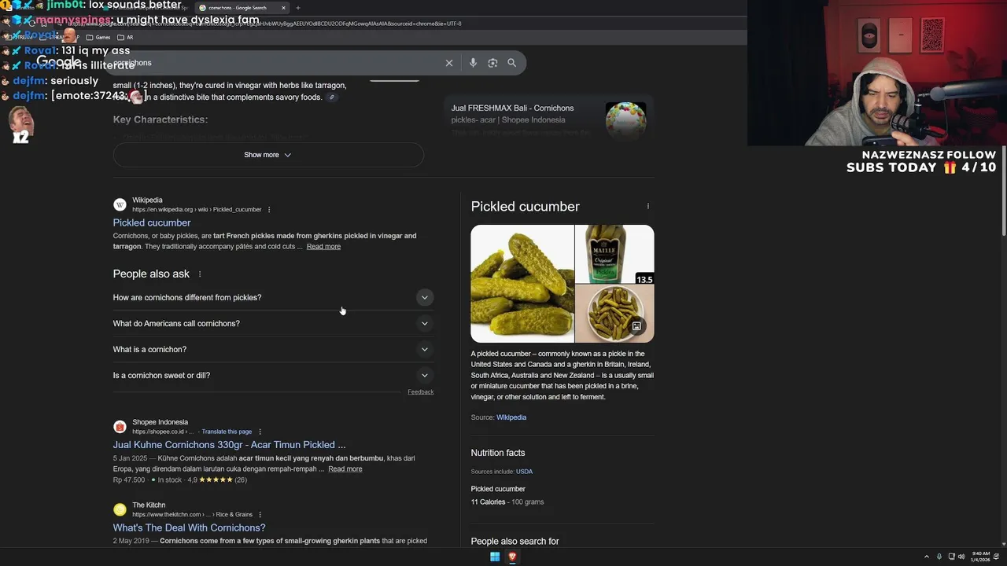Close the cornichons Google Search tab
Viewport: 1007px width, 566px height.
pos(283,8)
